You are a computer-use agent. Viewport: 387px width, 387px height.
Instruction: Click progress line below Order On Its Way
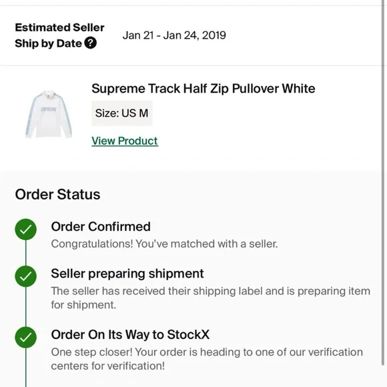(25, 368)
